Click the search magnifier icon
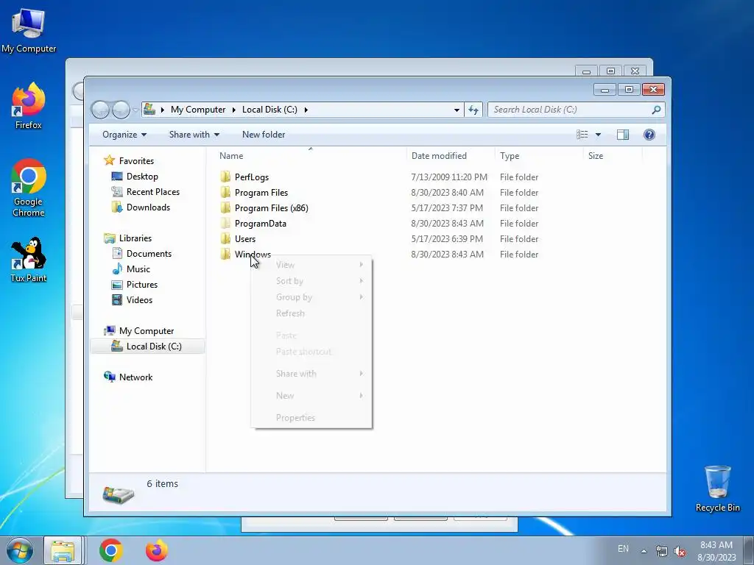Viewport: 754px width, 565px height. (x=656, y=110)
